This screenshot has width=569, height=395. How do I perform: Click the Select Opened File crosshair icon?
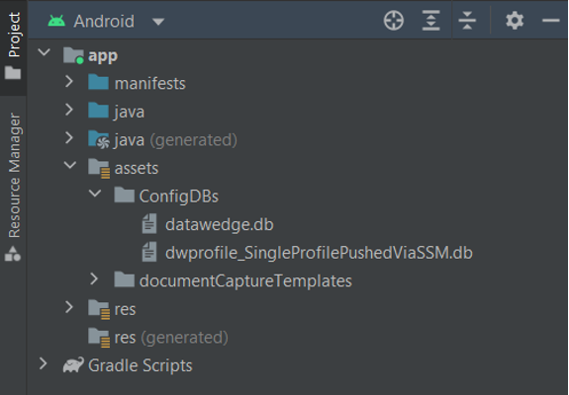pyautogui.click(x=394, y=21)
